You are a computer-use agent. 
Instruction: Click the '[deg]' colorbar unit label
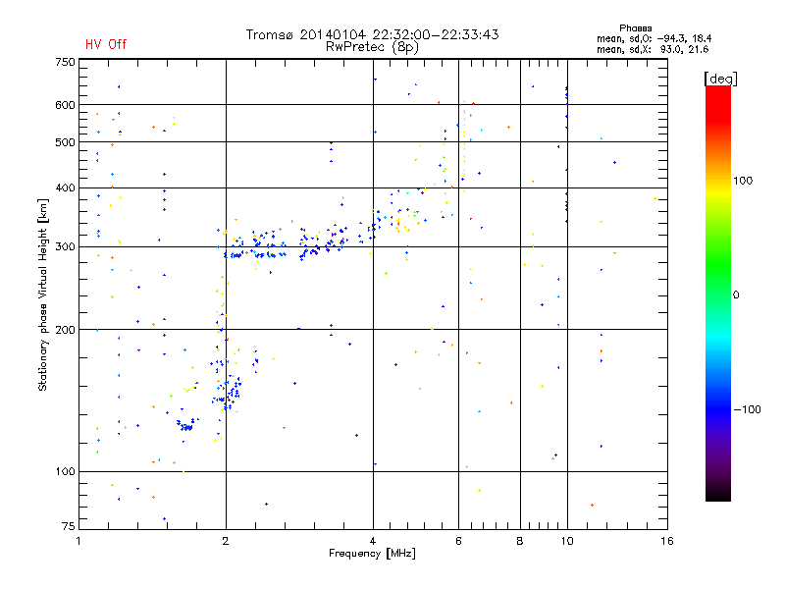point(720,79)
